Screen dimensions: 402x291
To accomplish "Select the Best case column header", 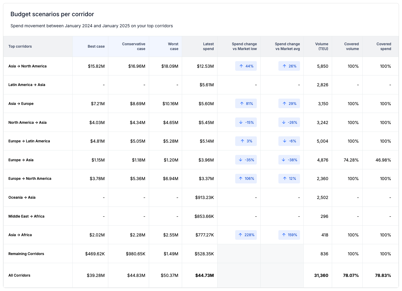I will 90,46.
